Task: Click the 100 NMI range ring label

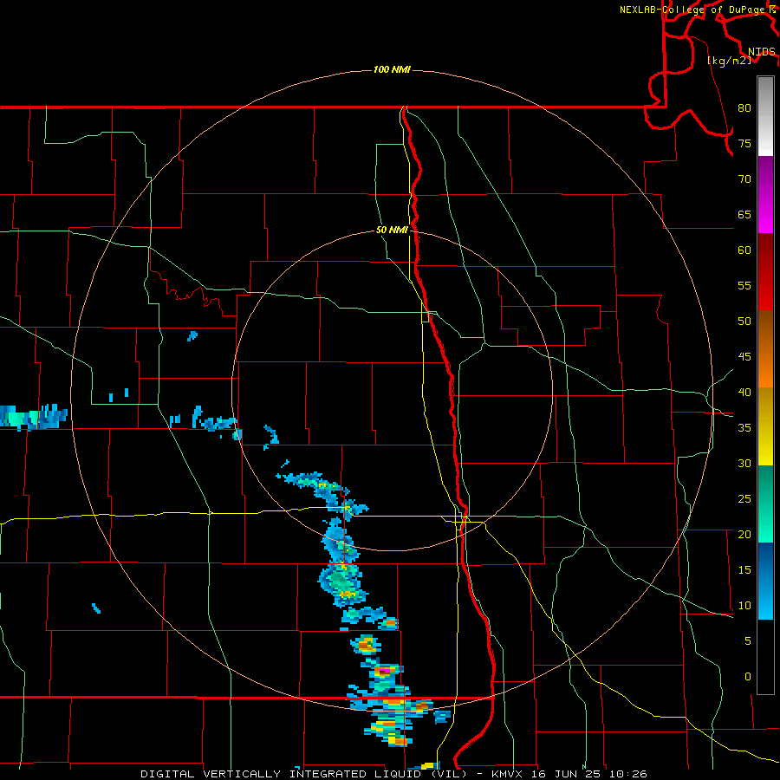Action: [x=392, y=69]
